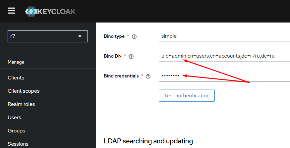This screenshot has width=290, height=148.
Task: Click the Test authentication button
Action: pyautogui.click(x=187, y=96)
